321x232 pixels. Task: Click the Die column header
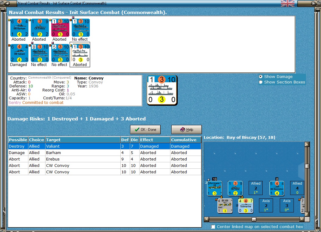coord(134,140)
